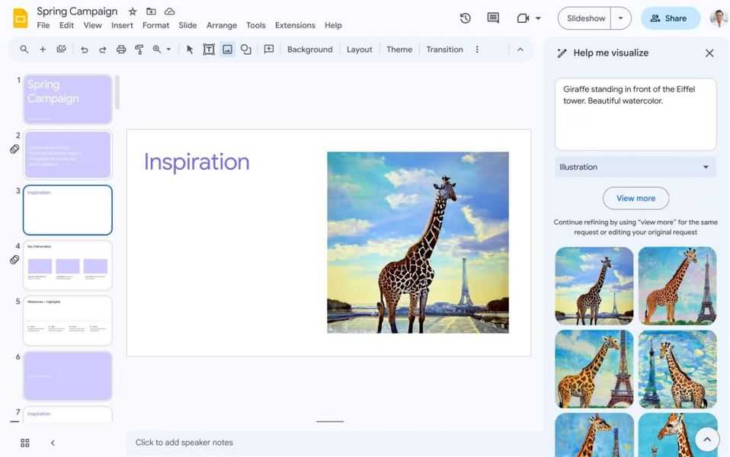Open the Extensions menu

click(x=295, y=25)
